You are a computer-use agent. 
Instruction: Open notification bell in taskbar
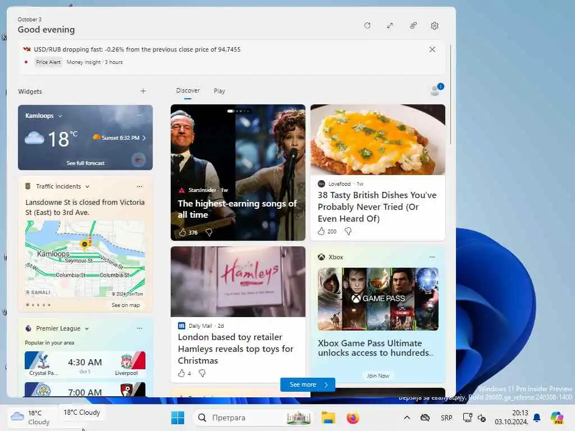pos(537,418)
